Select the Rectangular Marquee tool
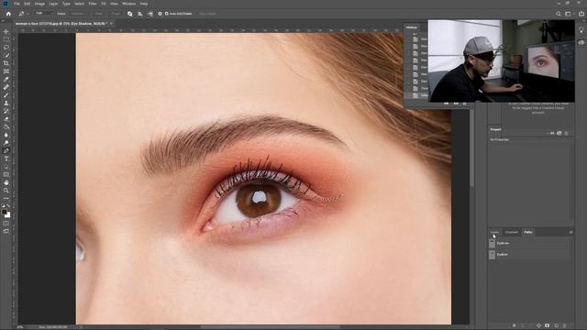This screenshot has height=330, width=587. 6,39
